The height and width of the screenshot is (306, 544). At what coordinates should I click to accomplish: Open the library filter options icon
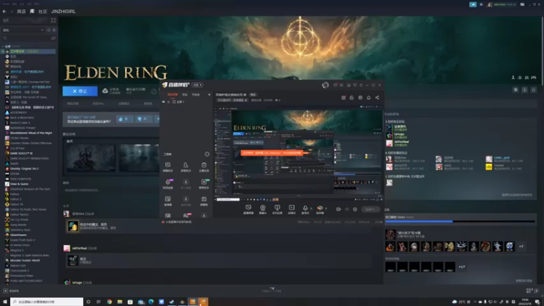point(54,38)
